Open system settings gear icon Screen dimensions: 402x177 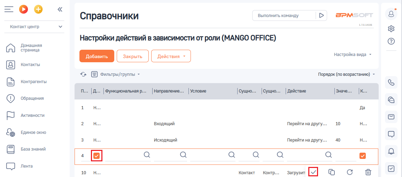pos(391,29)
